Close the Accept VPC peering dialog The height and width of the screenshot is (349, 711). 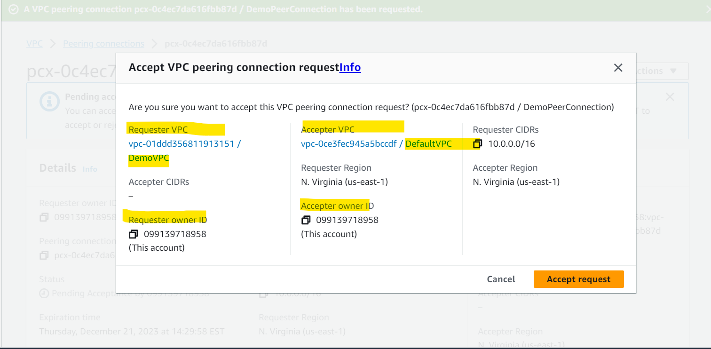(x=618, y=68)
